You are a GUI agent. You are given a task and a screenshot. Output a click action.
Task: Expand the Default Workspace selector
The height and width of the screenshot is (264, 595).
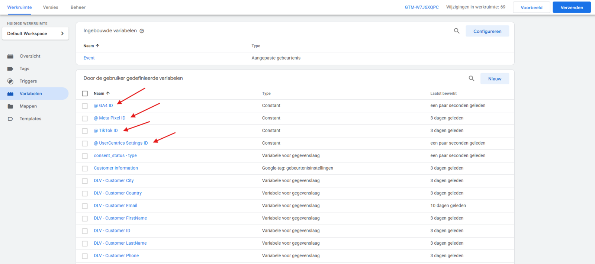35,33
